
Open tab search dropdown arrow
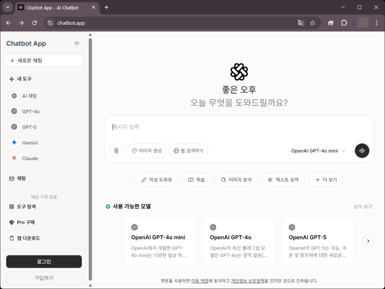coord(8,7)
